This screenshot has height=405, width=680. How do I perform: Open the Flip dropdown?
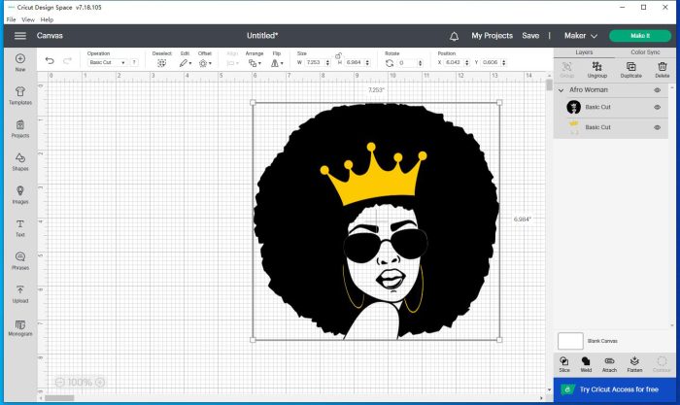[277, 63]
